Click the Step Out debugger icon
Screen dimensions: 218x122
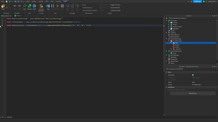[77, 6]
